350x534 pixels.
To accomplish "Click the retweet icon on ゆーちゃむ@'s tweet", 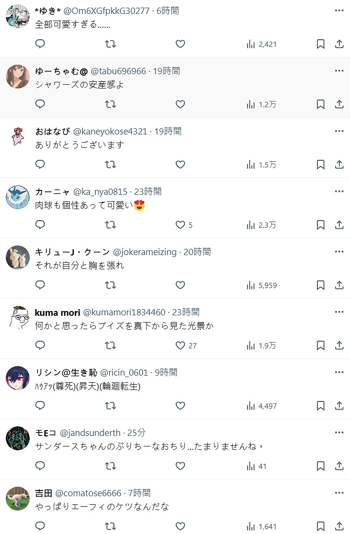I will coord(111,104).
